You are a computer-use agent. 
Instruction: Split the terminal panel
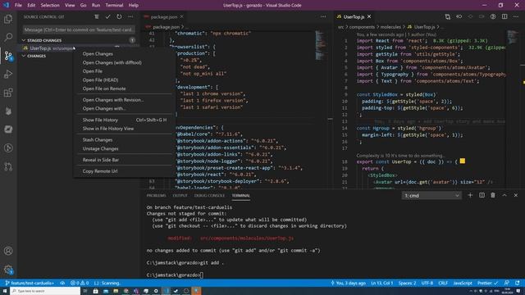click(x=482, y=195)
